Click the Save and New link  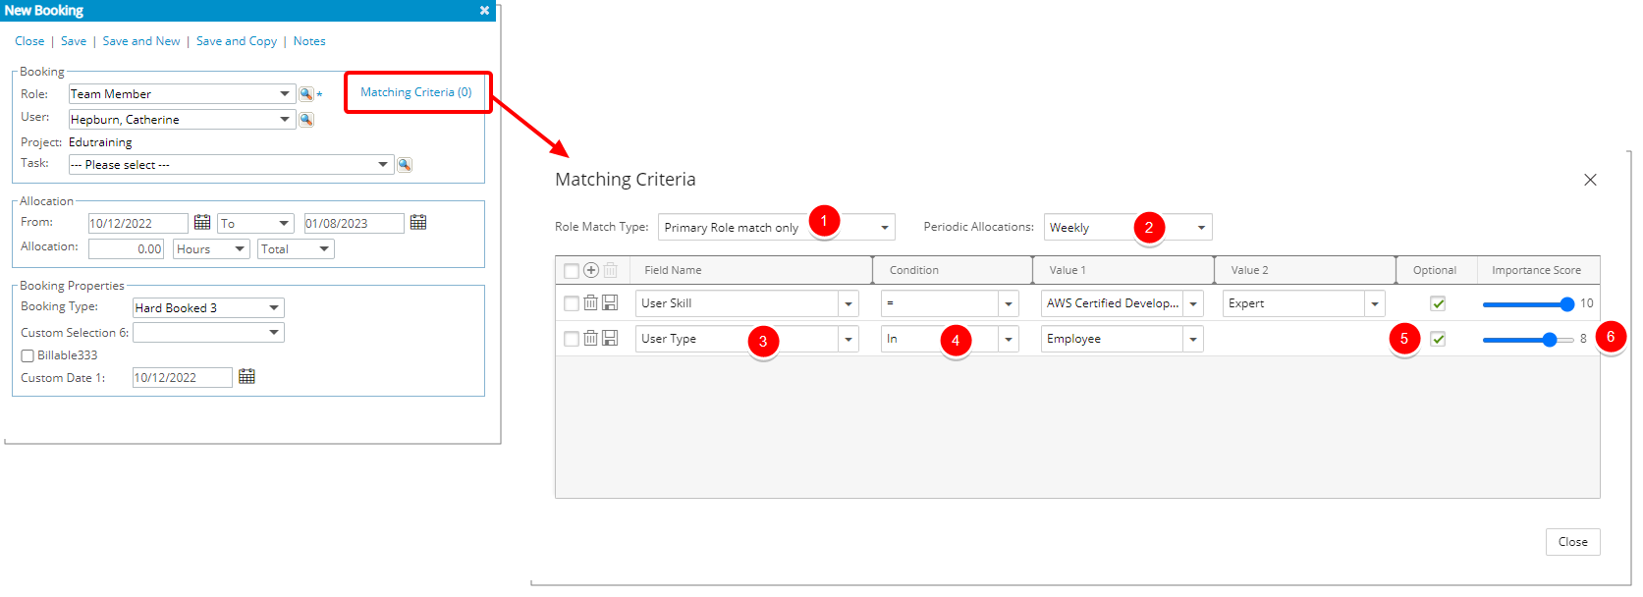coord(141,41)
